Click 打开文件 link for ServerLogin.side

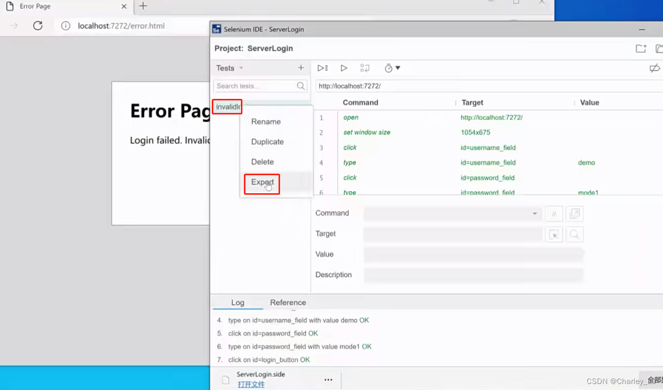tap(251, 384)
